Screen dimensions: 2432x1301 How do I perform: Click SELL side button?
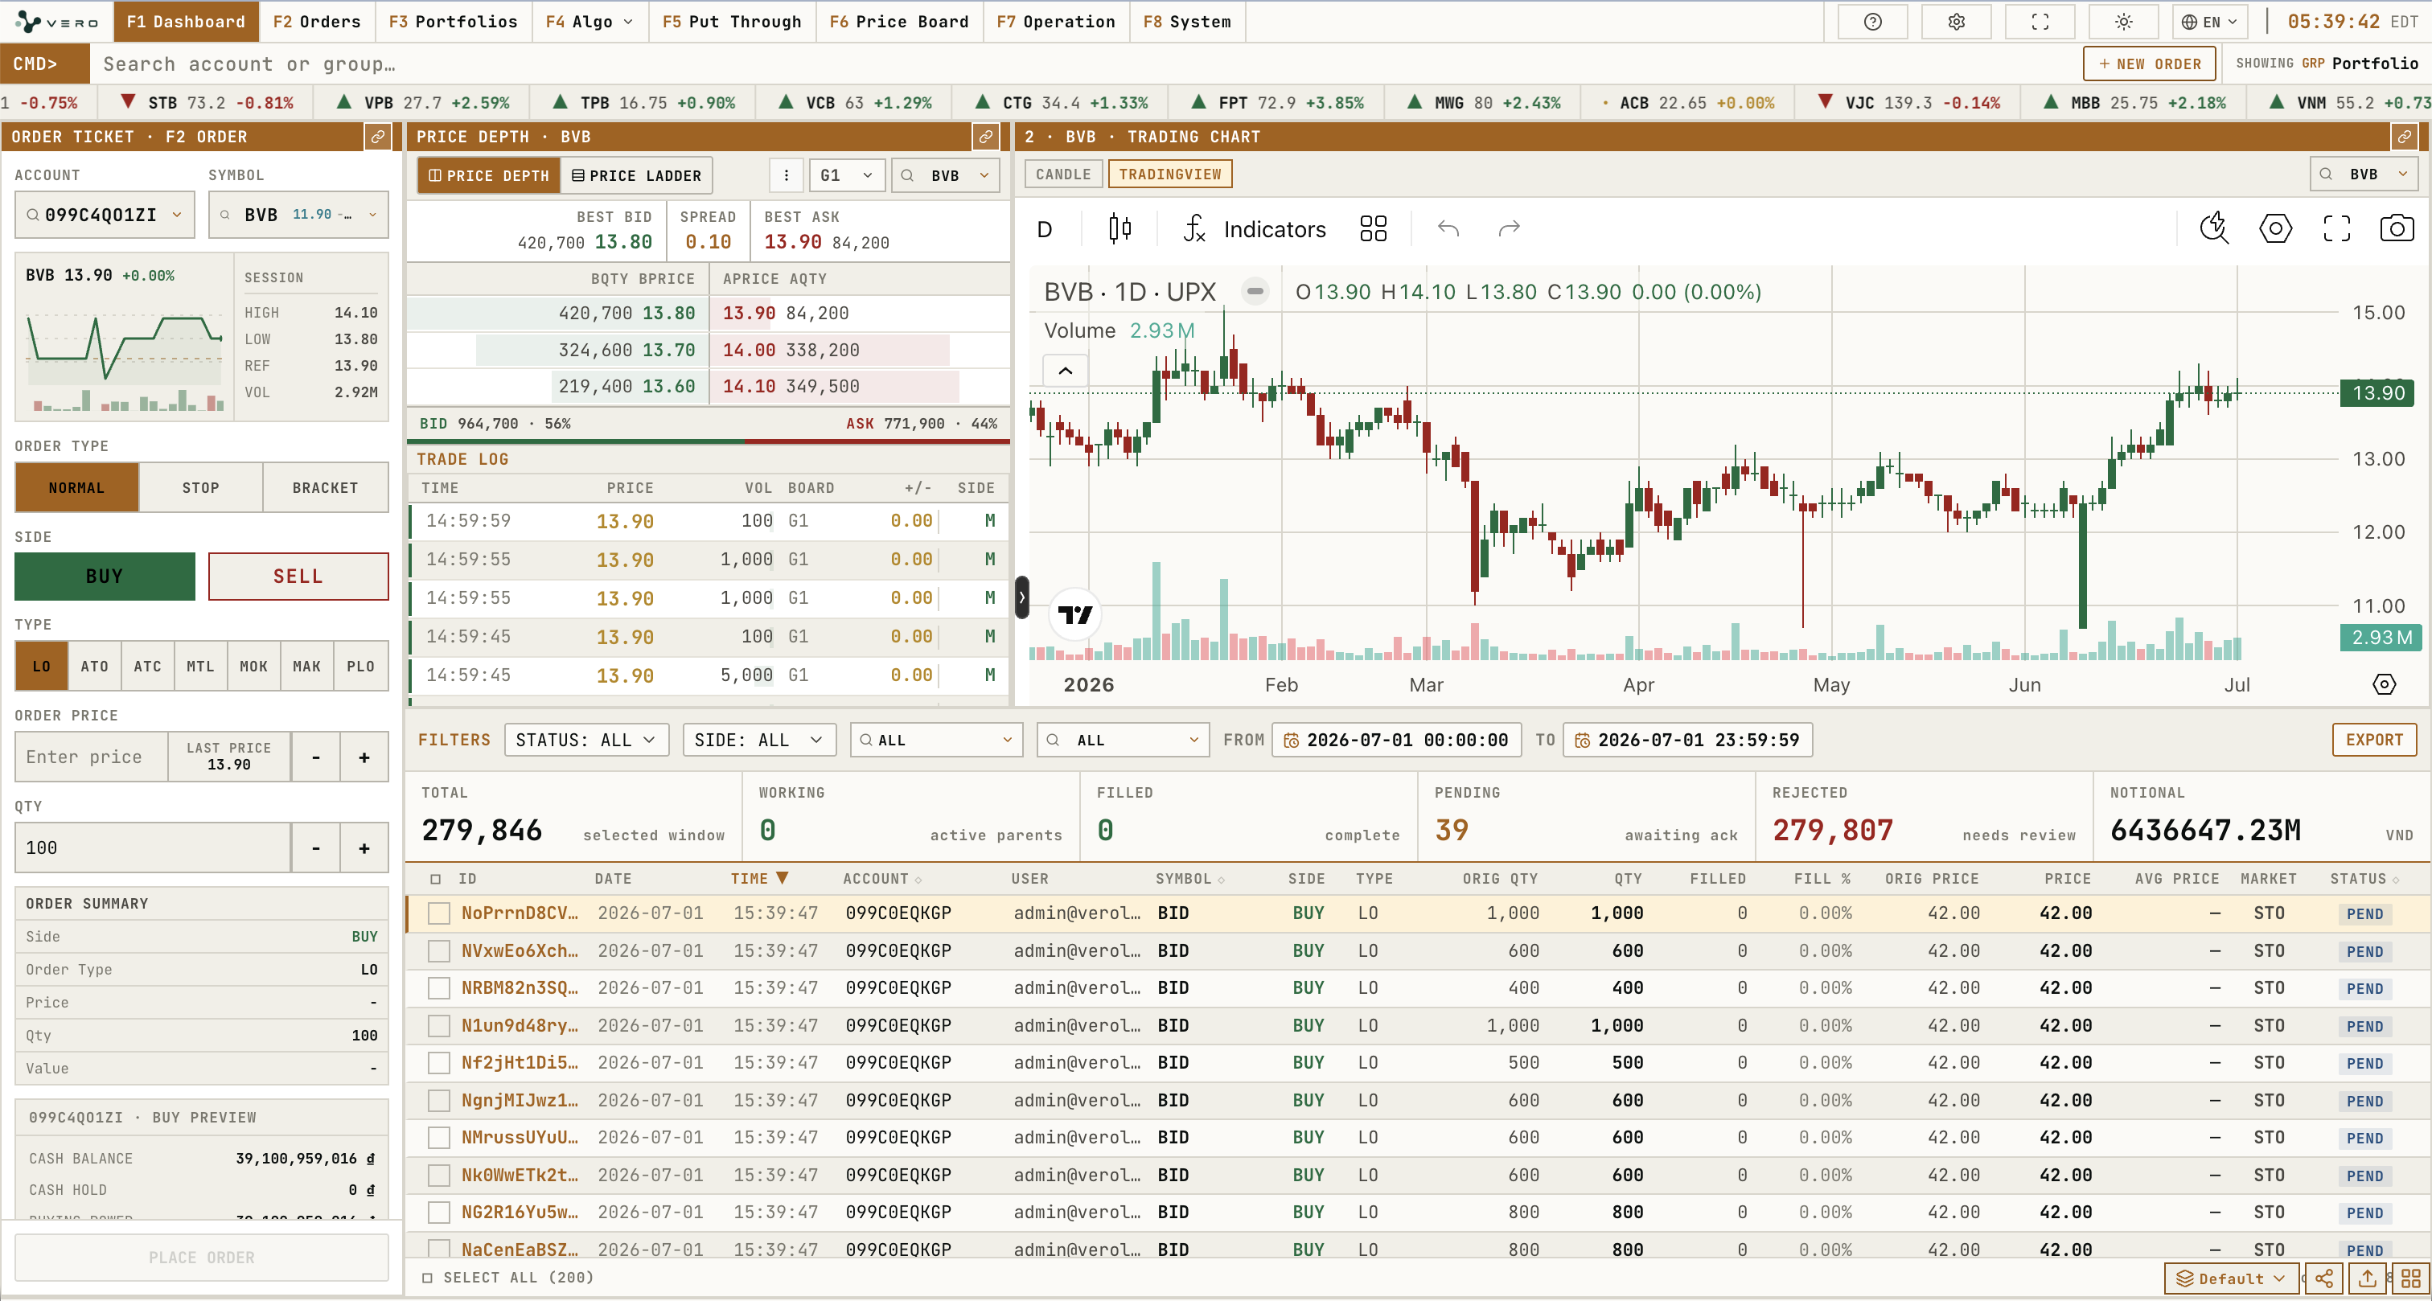pos(298,576)
